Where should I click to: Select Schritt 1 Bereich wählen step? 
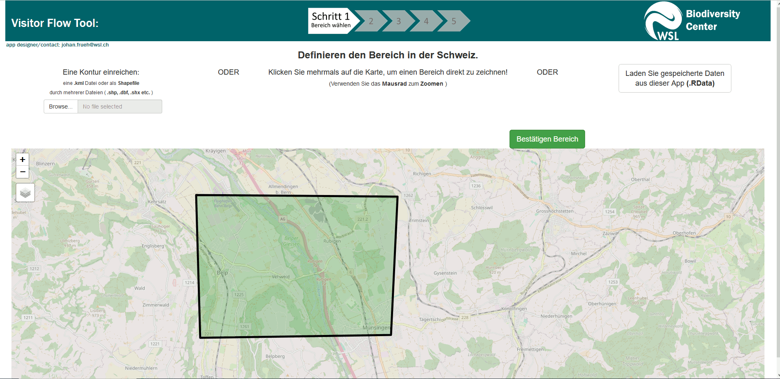(x=331, y=20)
